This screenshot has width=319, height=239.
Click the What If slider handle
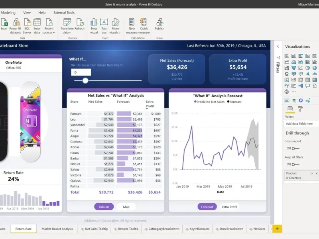coord(85,80)
